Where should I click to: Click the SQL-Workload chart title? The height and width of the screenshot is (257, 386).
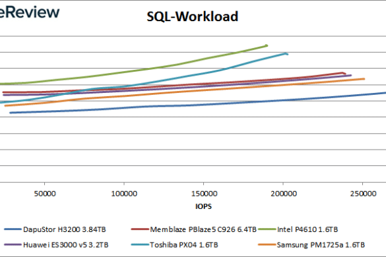tap(192, 16)
